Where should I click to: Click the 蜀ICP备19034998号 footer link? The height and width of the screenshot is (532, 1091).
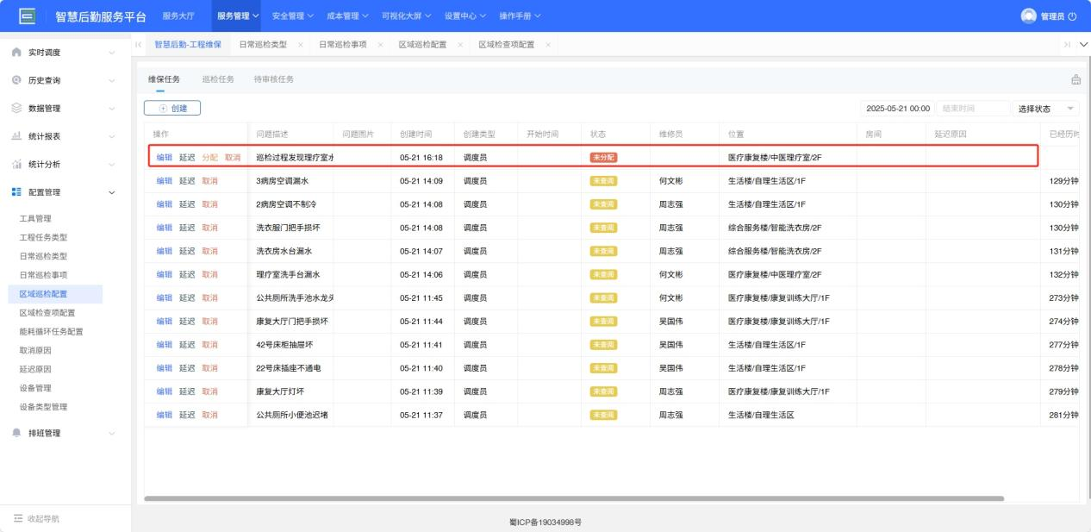point(545,523)
